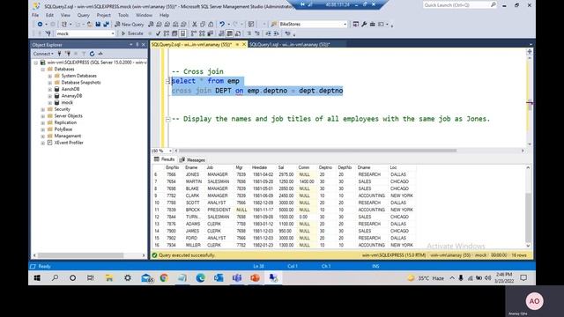Screen dimensions: 564x317
Task: Toggle Results to Text icon
Action: click(221, 33)
